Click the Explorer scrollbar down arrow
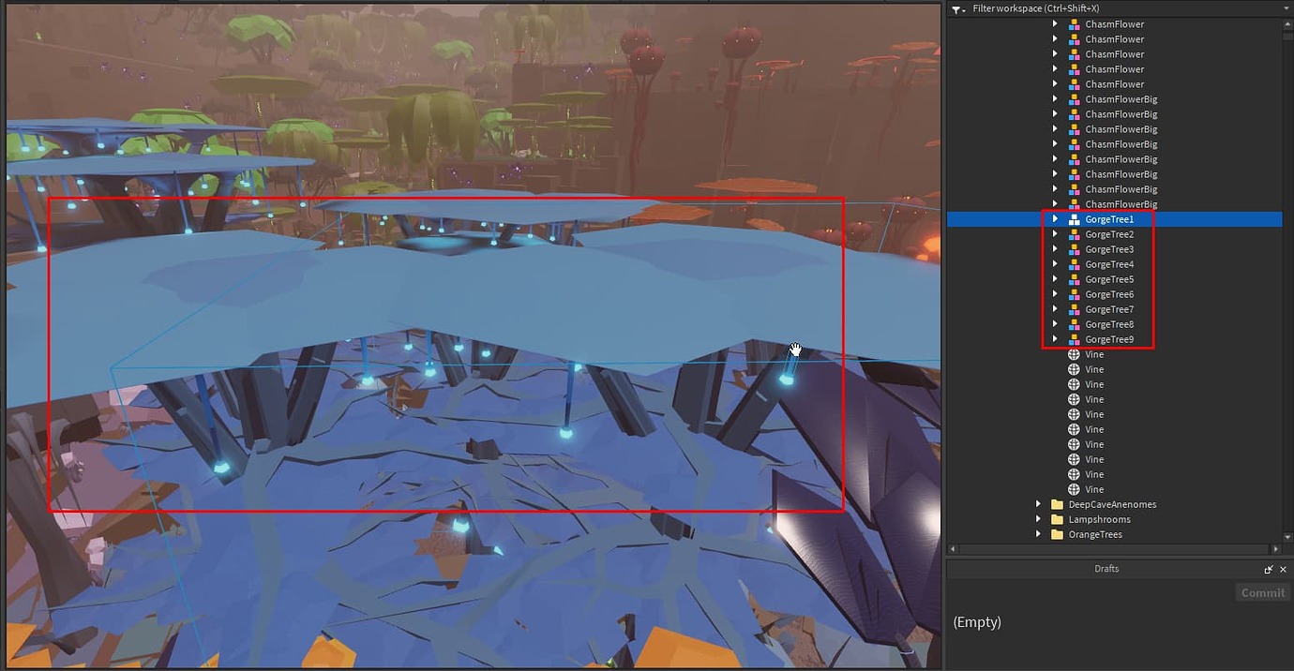This screenshot has width=1294, height=671. pos(1287,536)
